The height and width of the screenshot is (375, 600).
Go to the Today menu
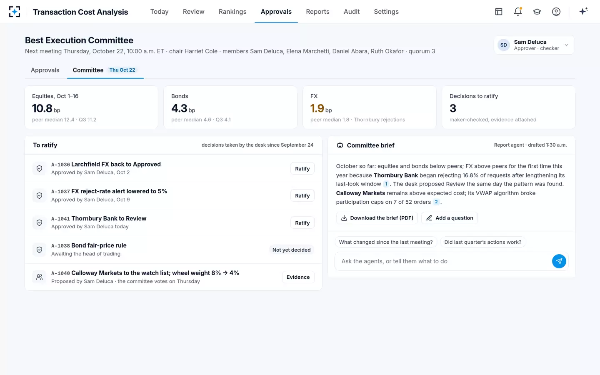click(x=159, y=12)
